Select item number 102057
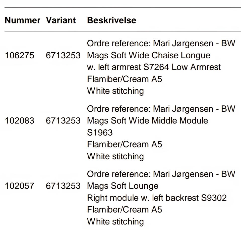Viewport: 241px width, 230px height. tap(20, 186)
